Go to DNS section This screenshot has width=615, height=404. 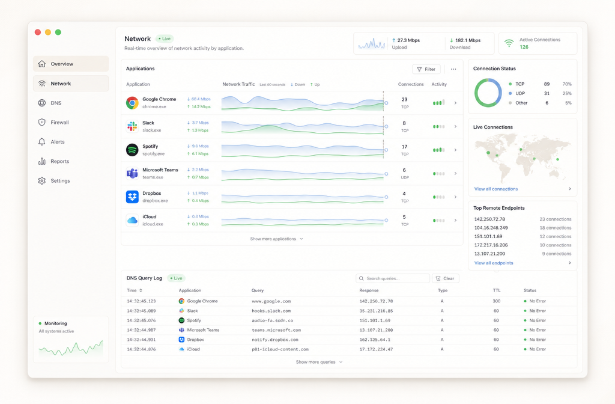point(71,103)
